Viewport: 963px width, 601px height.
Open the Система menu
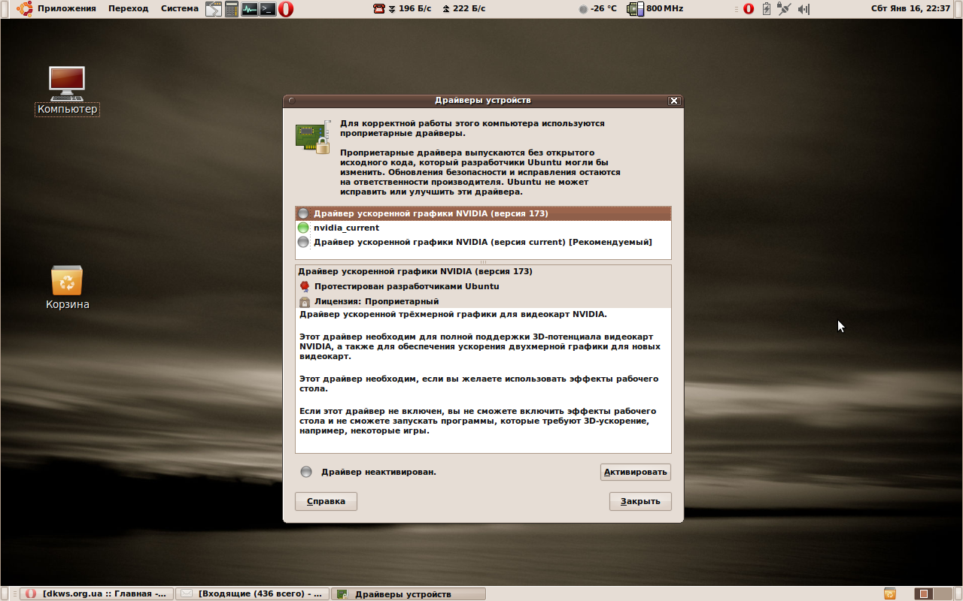(179, 9)
